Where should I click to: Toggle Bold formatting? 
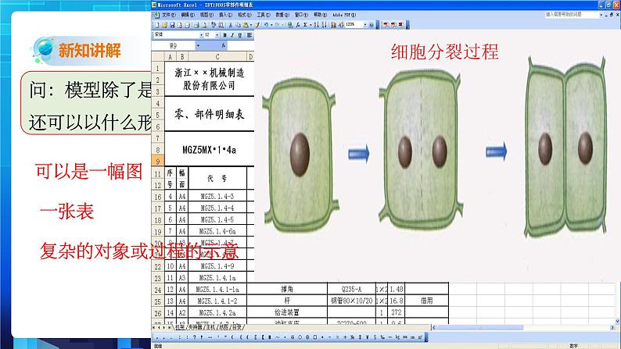click(225, 35)
